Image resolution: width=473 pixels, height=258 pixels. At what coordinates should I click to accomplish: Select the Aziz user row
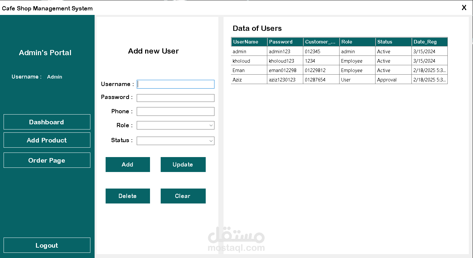pos(339,80)
